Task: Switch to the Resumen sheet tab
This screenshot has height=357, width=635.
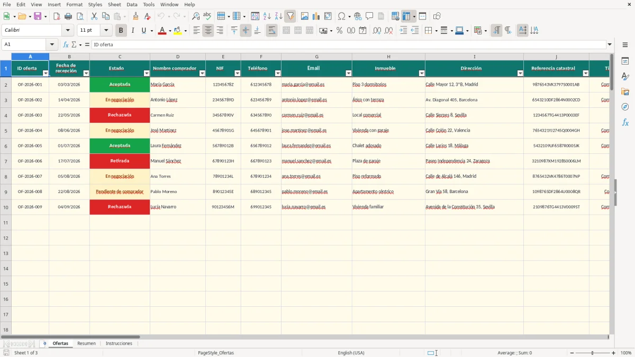Action: [x=87, y=343]
